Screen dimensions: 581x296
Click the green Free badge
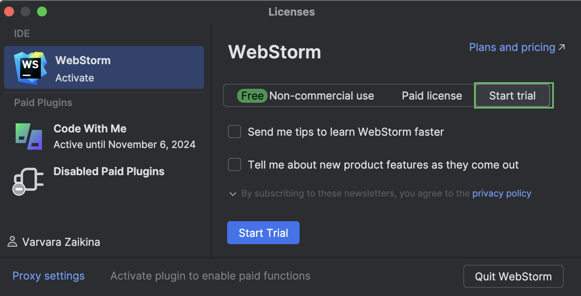pyautogui.click(x=251, y=95)
